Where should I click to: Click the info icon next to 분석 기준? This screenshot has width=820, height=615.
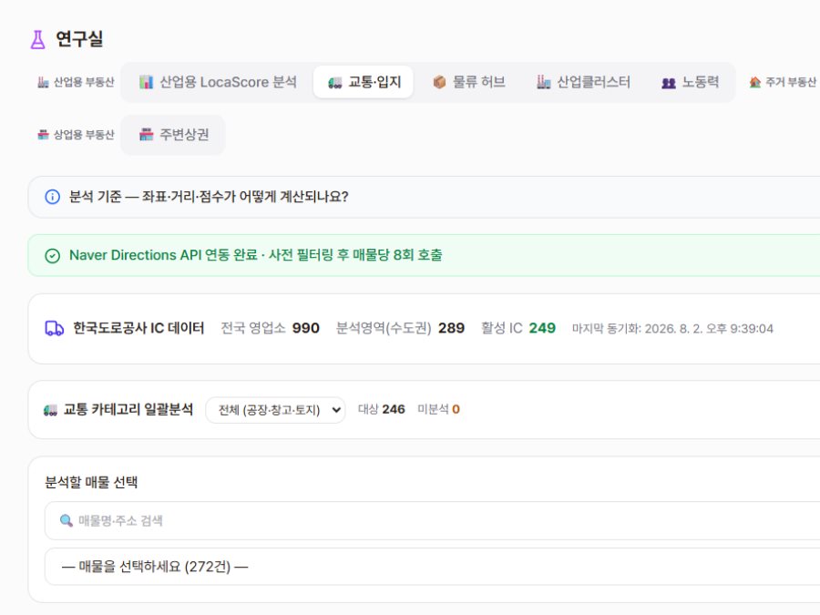coord(52,197)
